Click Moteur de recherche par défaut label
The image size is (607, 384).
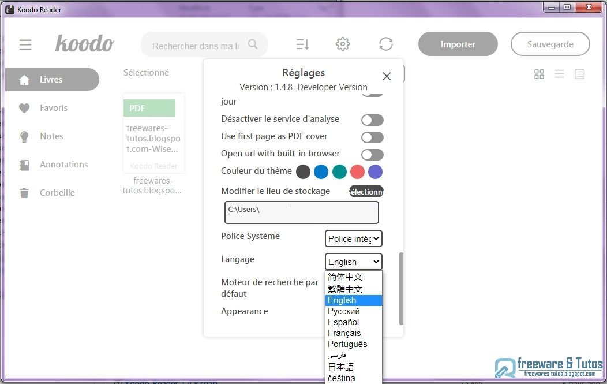[x=270, y=288]
